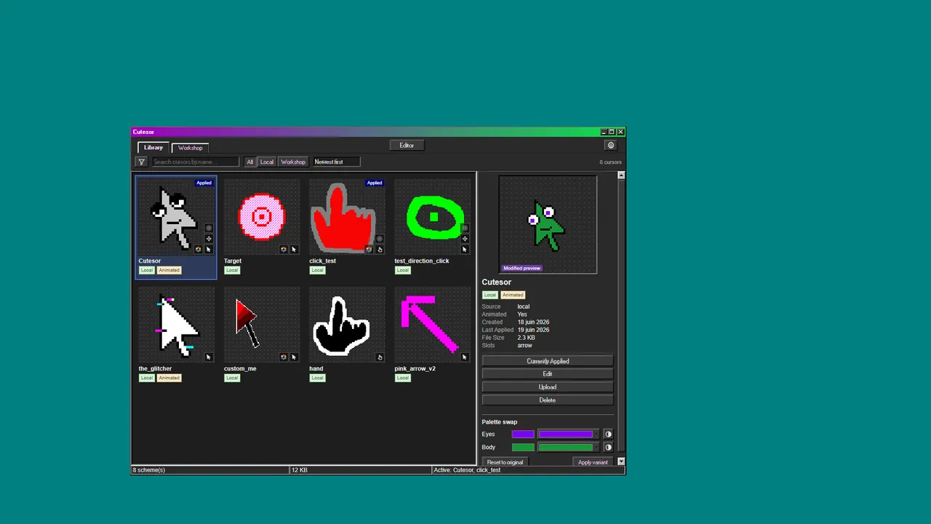Open the Eyes replacement color dropdown

pyautogui.click(x=569, y=434)
